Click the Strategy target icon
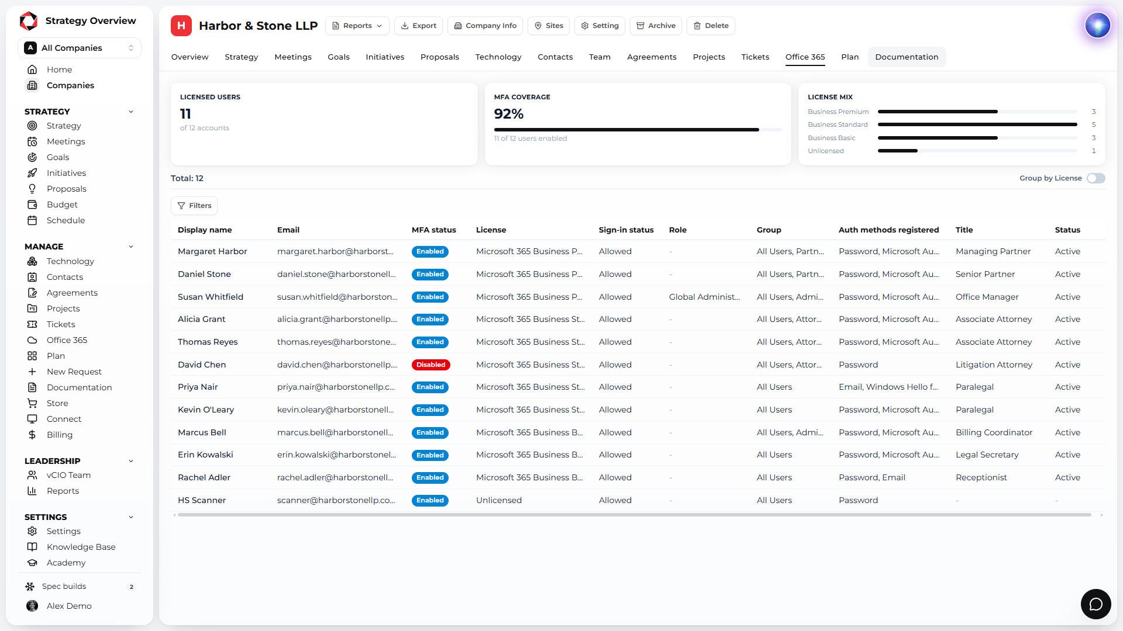 [x=32, y=126]
